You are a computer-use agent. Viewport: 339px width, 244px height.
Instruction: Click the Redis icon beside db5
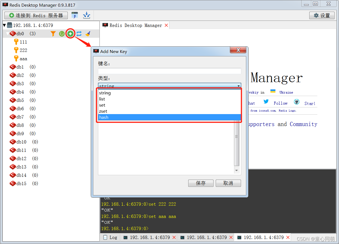[x=13, y=100]
